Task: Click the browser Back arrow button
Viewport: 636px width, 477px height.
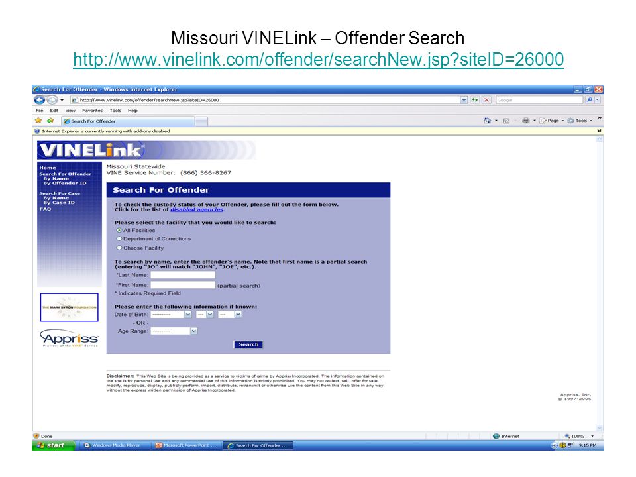Action: point(40,100)
